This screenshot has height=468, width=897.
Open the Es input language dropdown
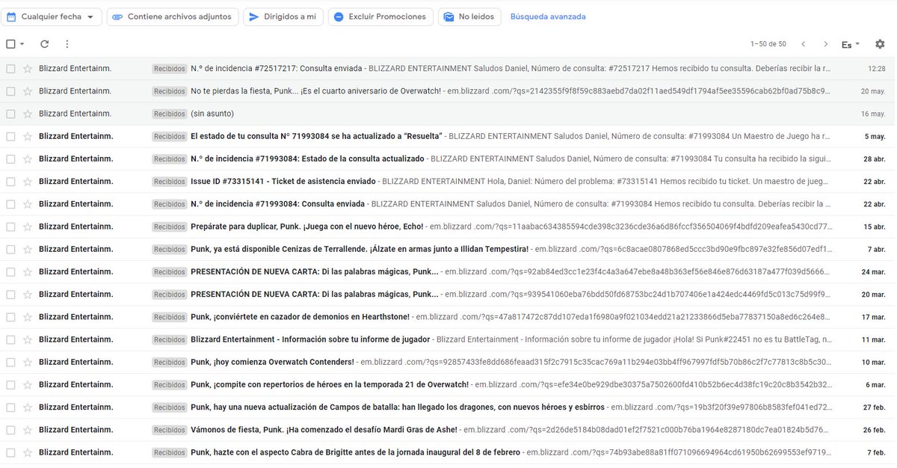[851, 45]
